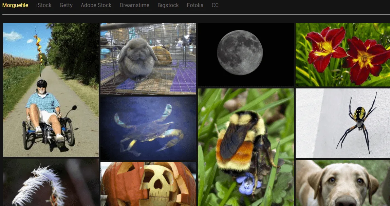The image size is (390, 206).
Task: Open the Getty tab
Action: pyautogui.click(x=66, y=5)
